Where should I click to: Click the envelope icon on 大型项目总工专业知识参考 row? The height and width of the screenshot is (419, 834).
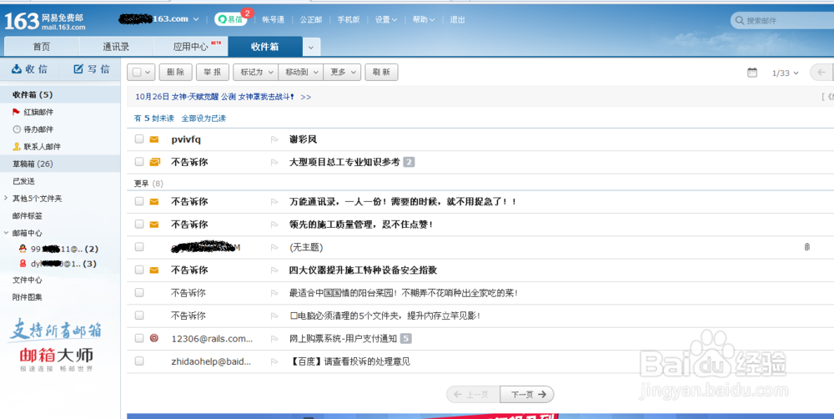[155, 162]
